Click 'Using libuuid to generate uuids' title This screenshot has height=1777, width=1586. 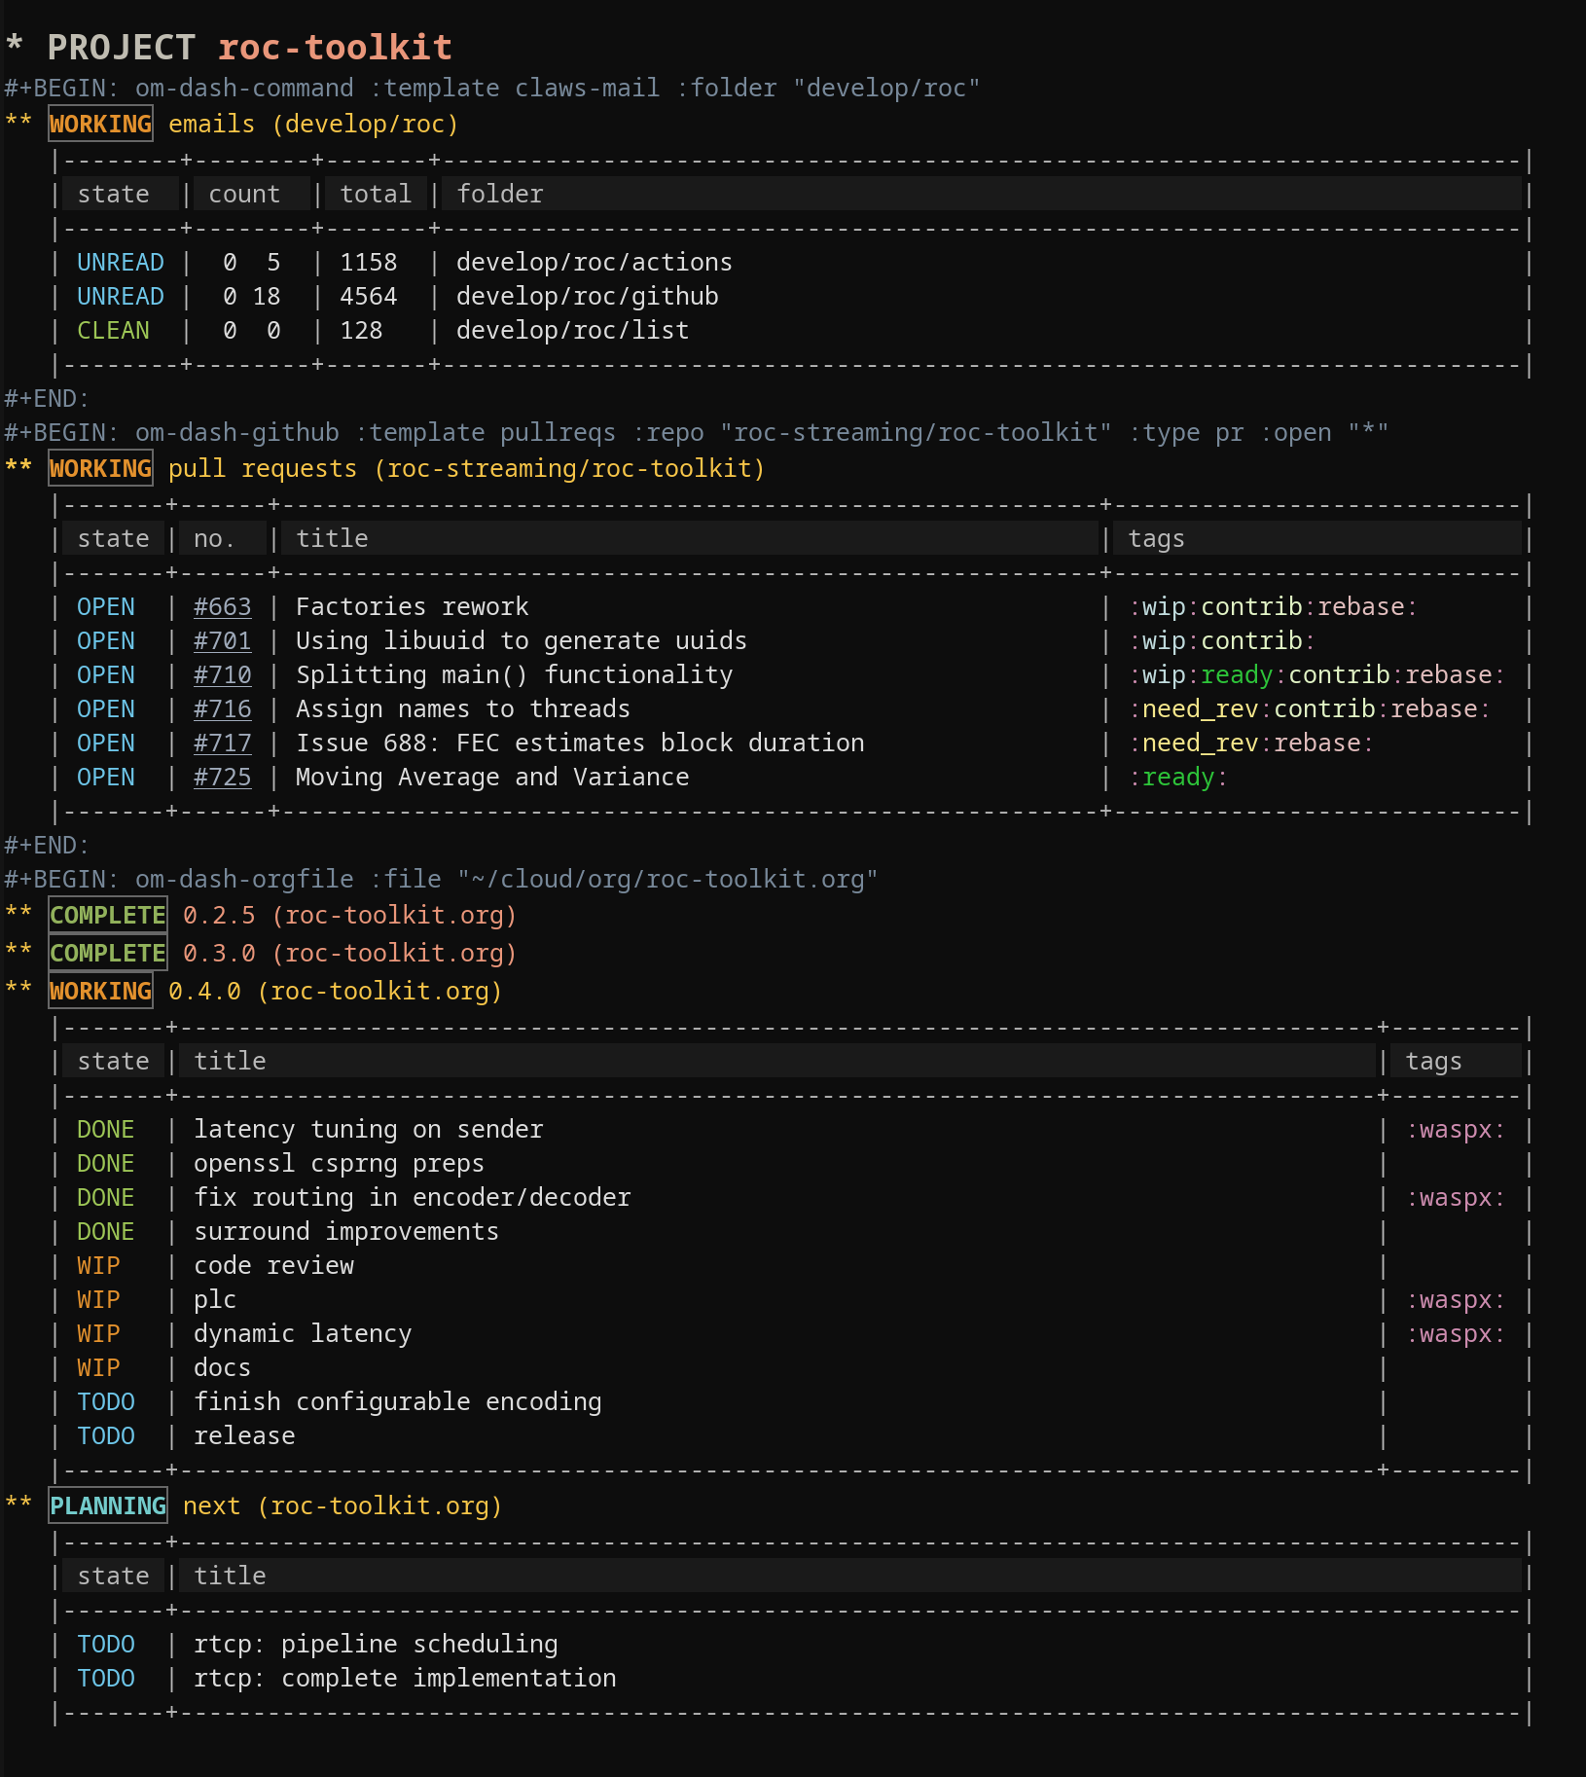(522, 641)
